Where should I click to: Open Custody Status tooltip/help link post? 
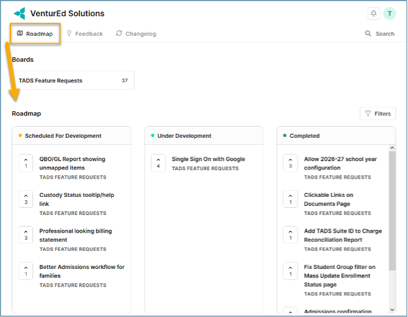tap(77, 199)
